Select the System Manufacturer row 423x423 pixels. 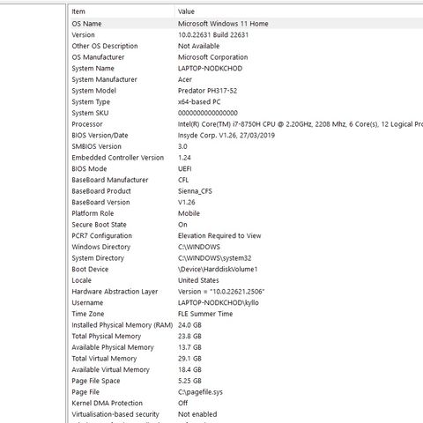coord(246,79)
